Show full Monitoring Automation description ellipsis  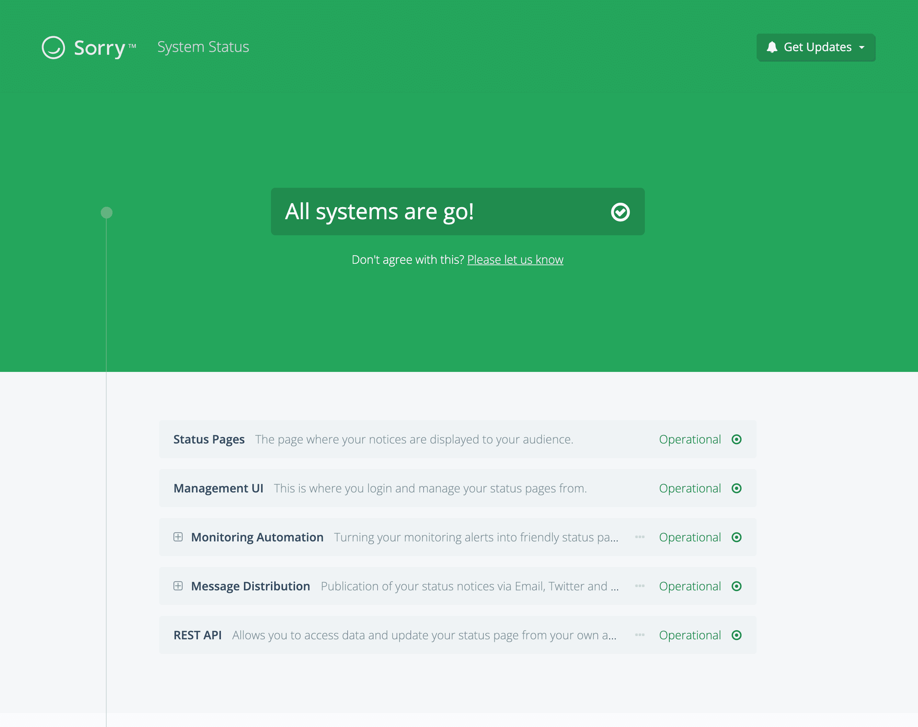[x=639, y=537]
